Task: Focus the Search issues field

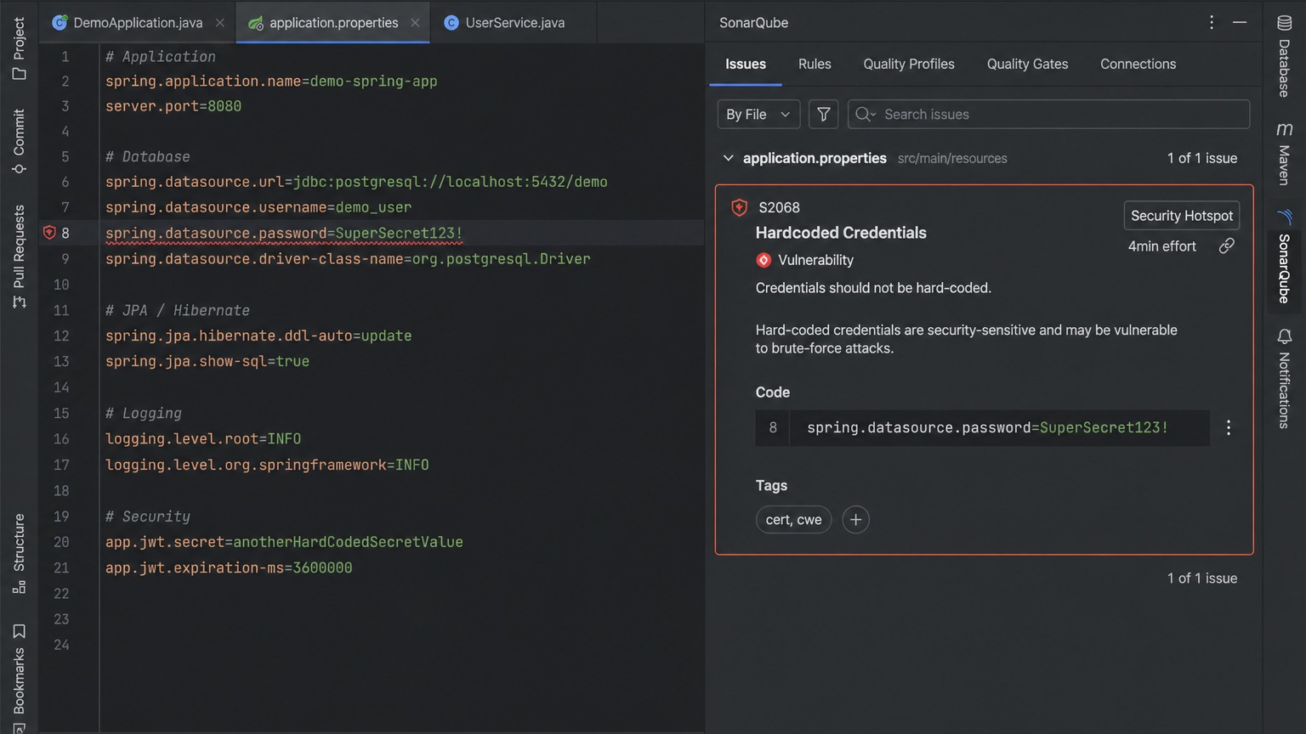Action: coord(1048,114)
